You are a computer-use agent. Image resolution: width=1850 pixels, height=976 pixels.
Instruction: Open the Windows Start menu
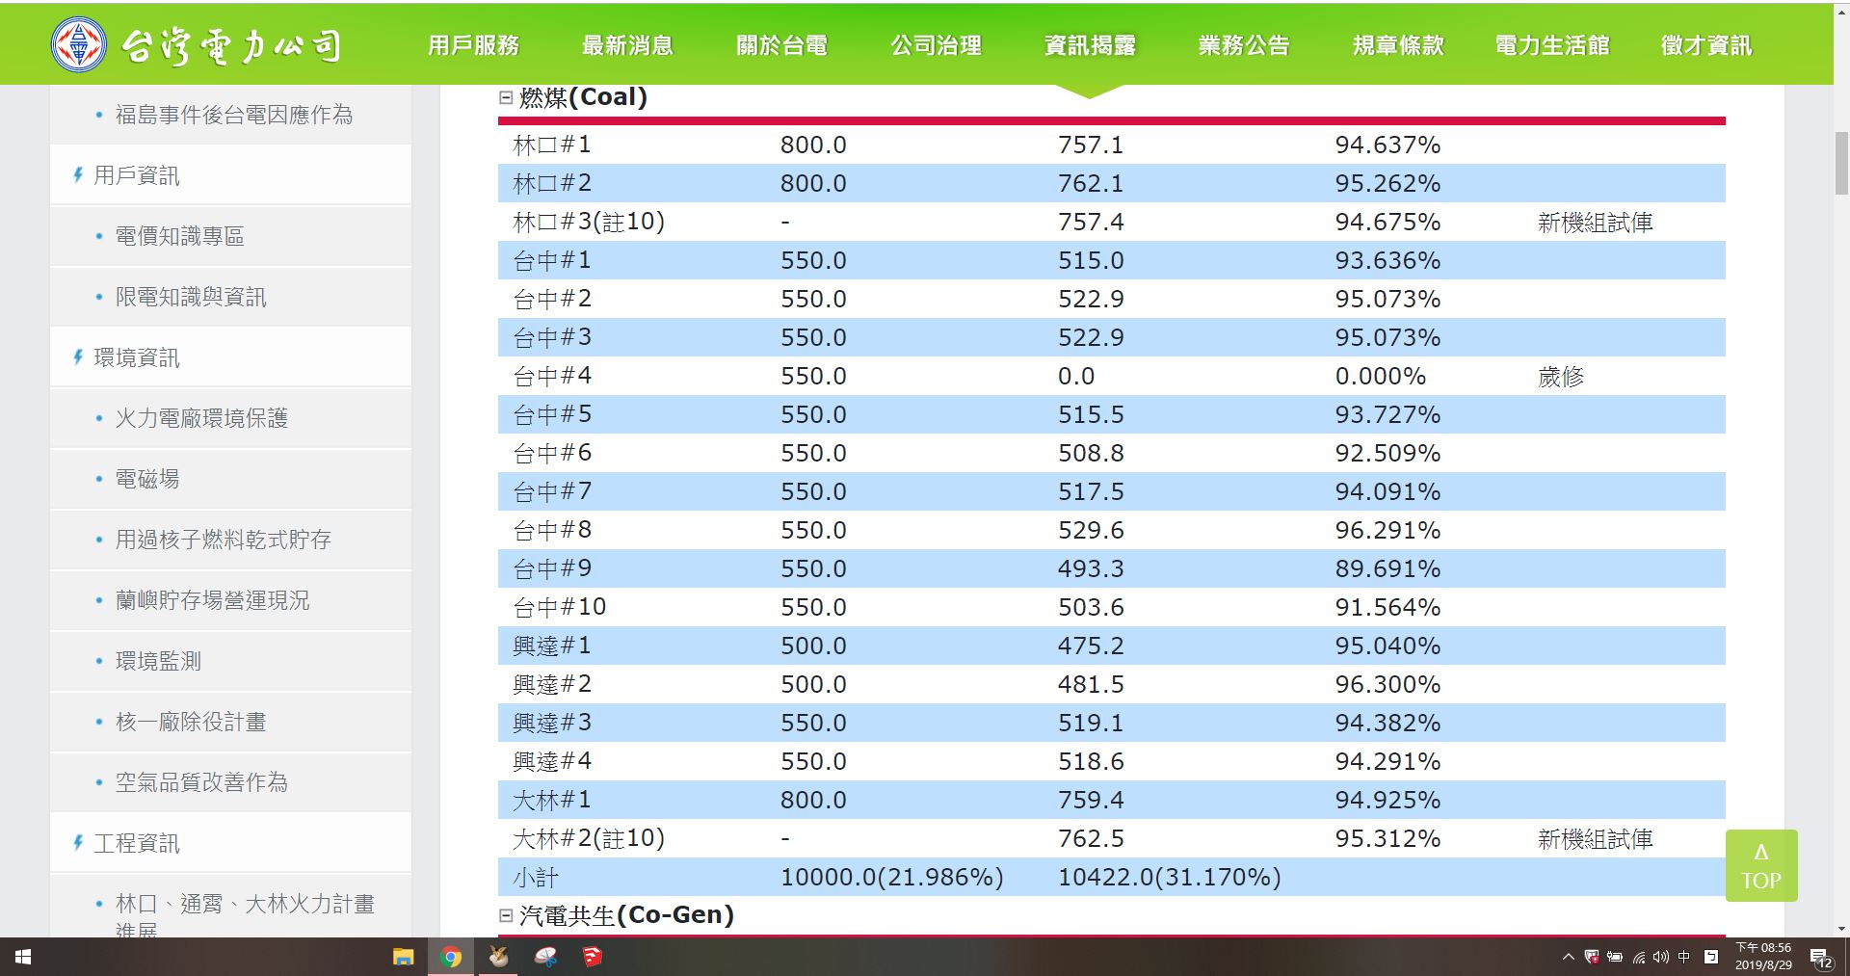[x=23, y=957]
